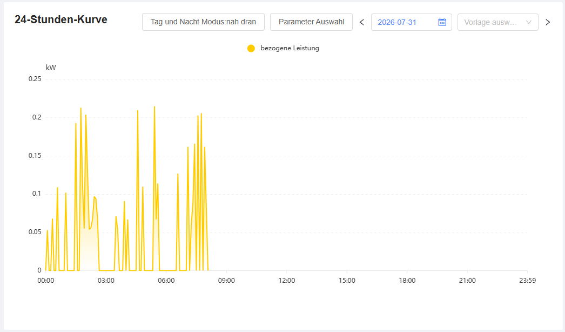
Task: Click the 03:00 time axis label
Action: click(x=106, y=281)
